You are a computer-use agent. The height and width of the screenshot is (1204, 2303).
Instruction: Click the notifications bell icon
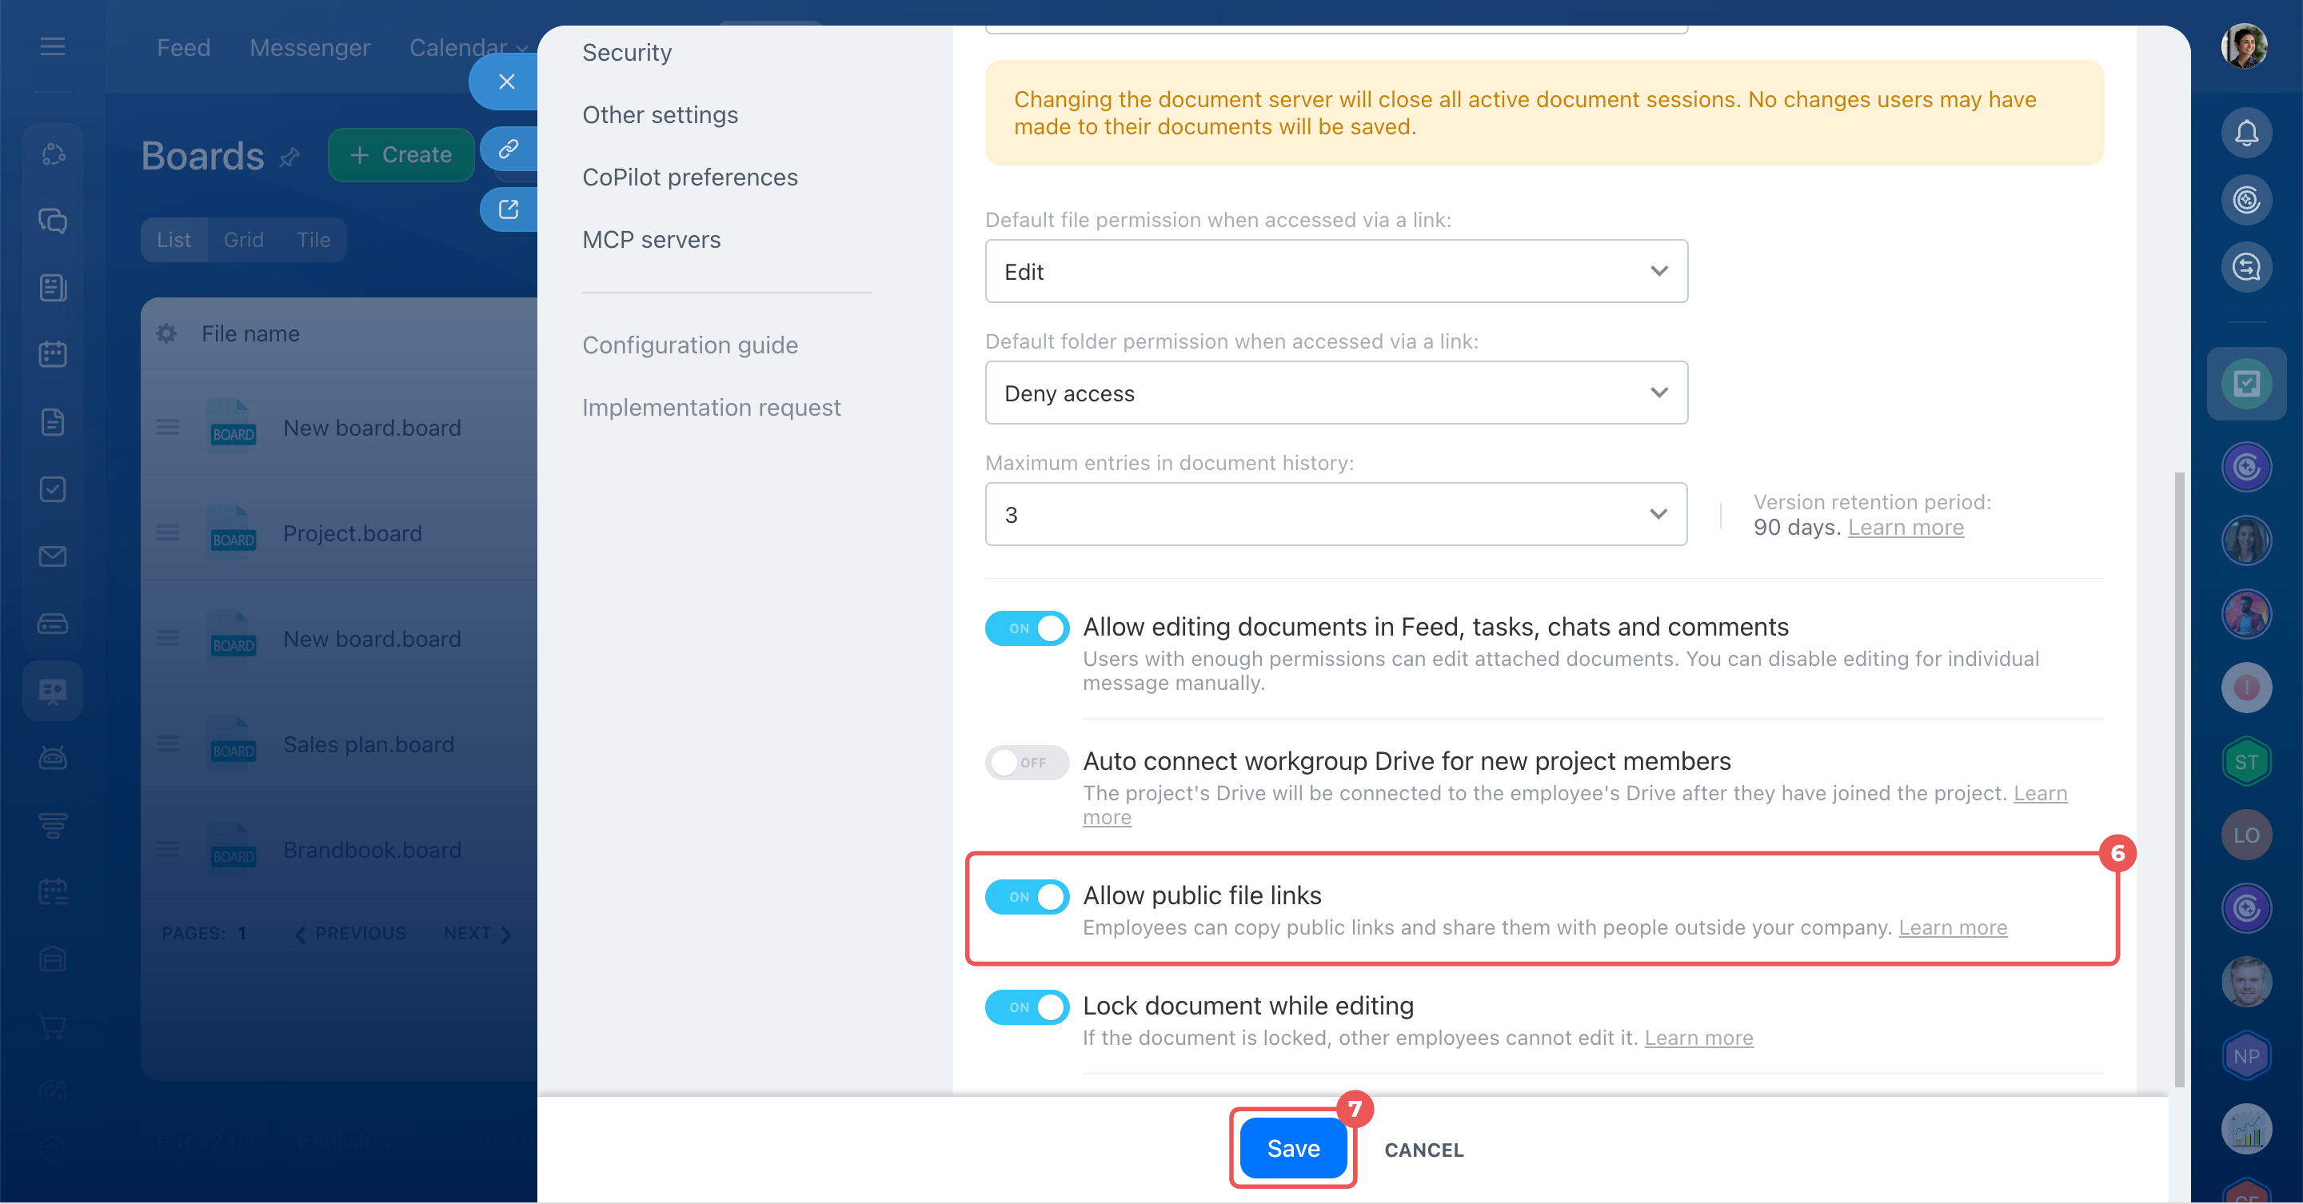point(2245,134)
